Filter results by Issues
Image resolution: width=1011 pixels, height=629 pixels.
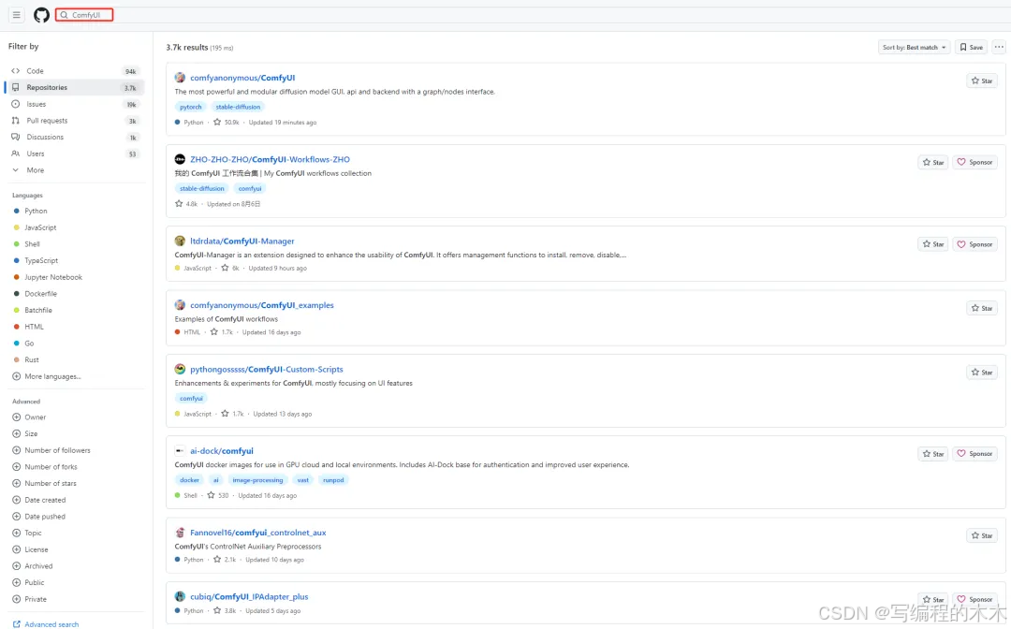tap(74, 104)
